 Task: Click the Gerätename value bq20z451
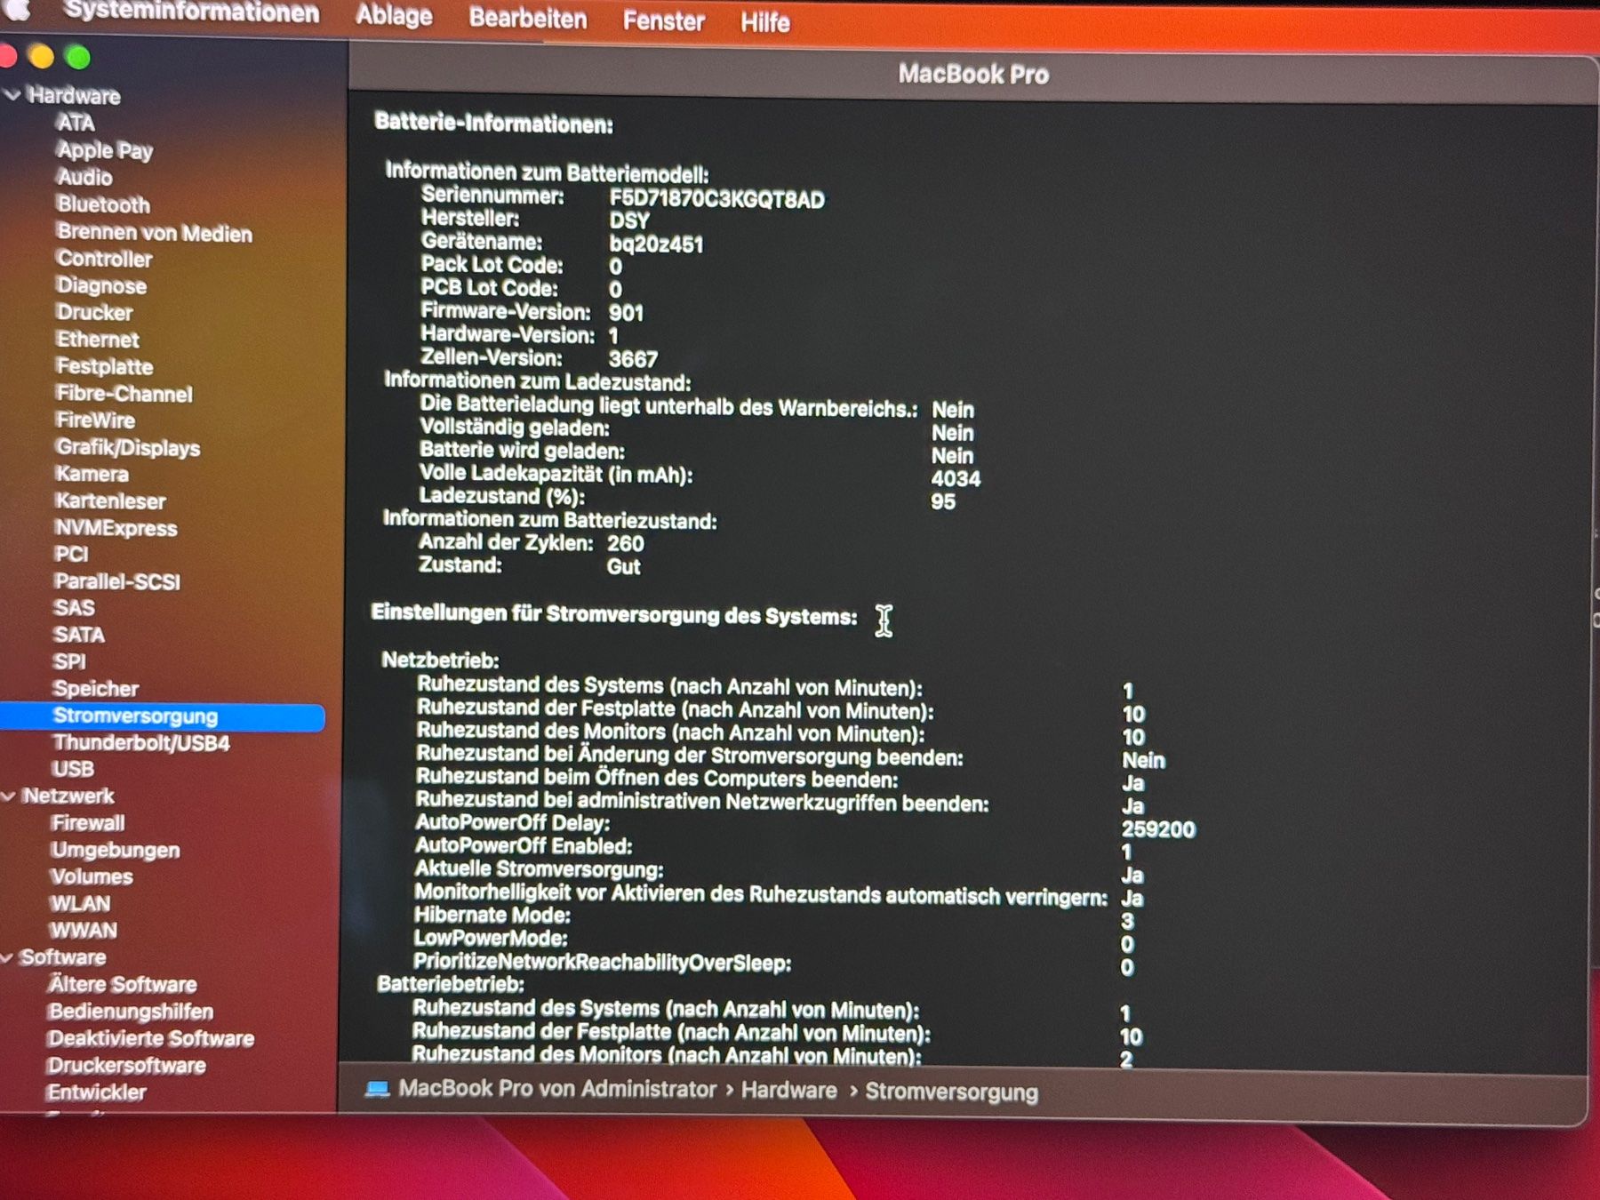[656, 244]
